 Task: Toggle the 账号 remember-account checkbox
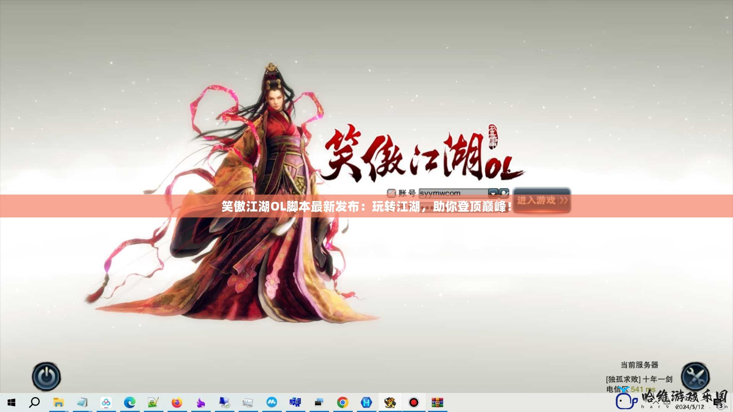(391, 193)
